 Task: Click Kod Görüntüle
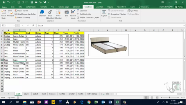(x=84, y=14)
